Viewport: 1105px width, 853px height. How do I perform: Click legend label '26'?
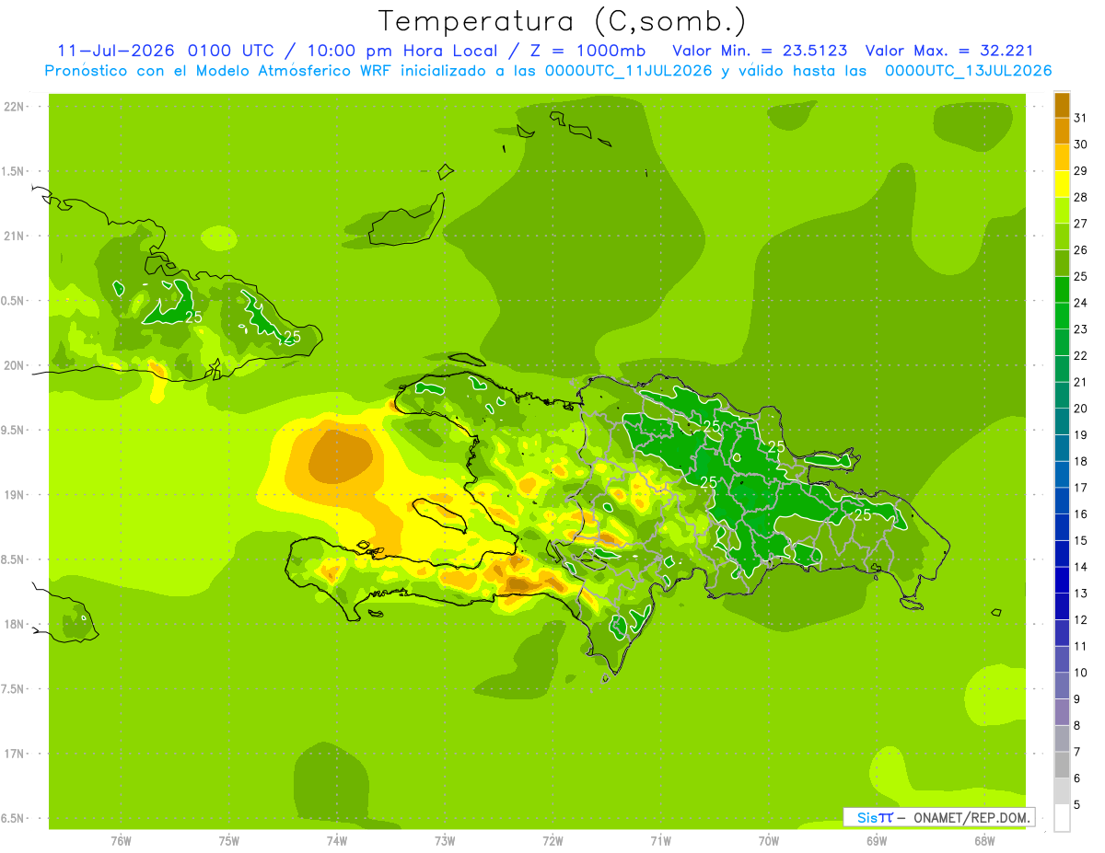pyautogui.click(x=1081, y=250)
